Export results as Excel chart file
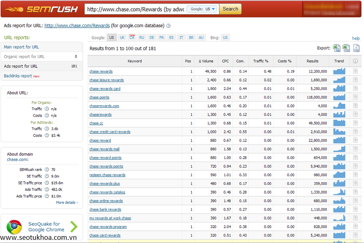The width and height of the screenshot is (364, 243). click(336, 48)
